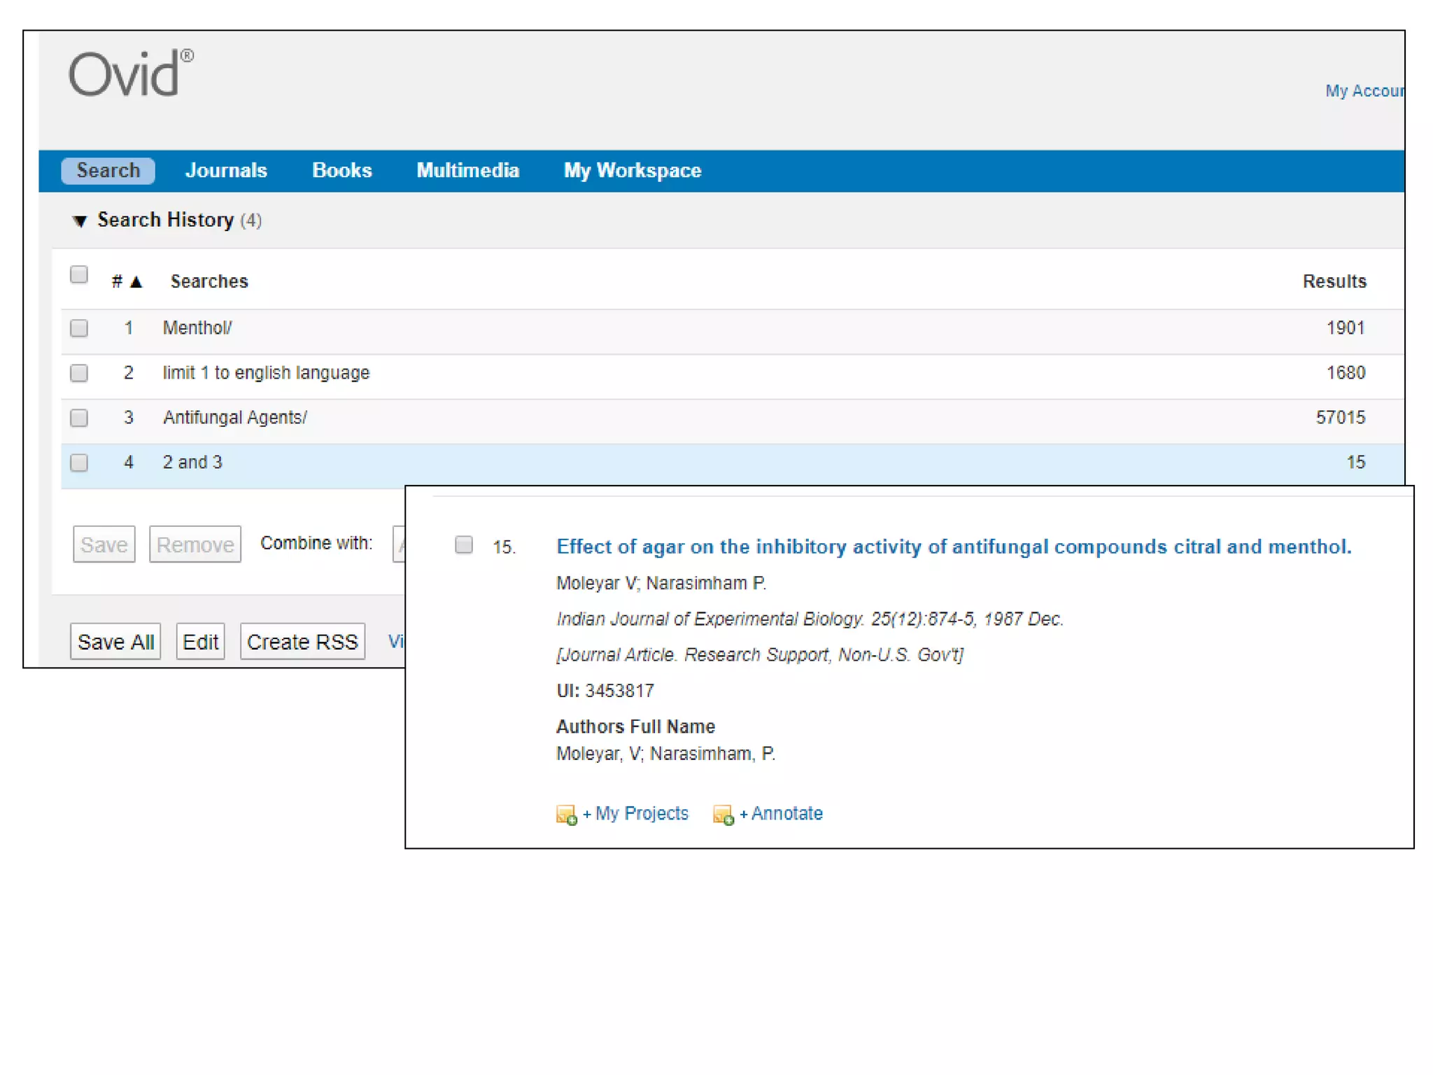The width and height of the screenshot is (1433, 1075).
Task: Go to the Multimedia tab
Action: point(467,171)
